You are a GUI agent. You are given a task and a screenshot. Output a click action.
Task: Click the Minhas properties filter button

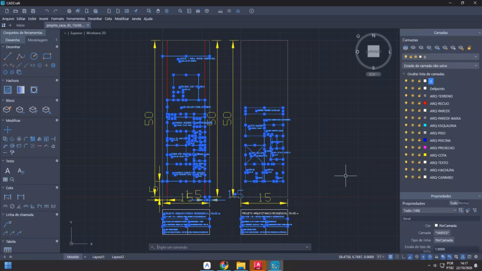pyautogui.click(x=464, y=203)
